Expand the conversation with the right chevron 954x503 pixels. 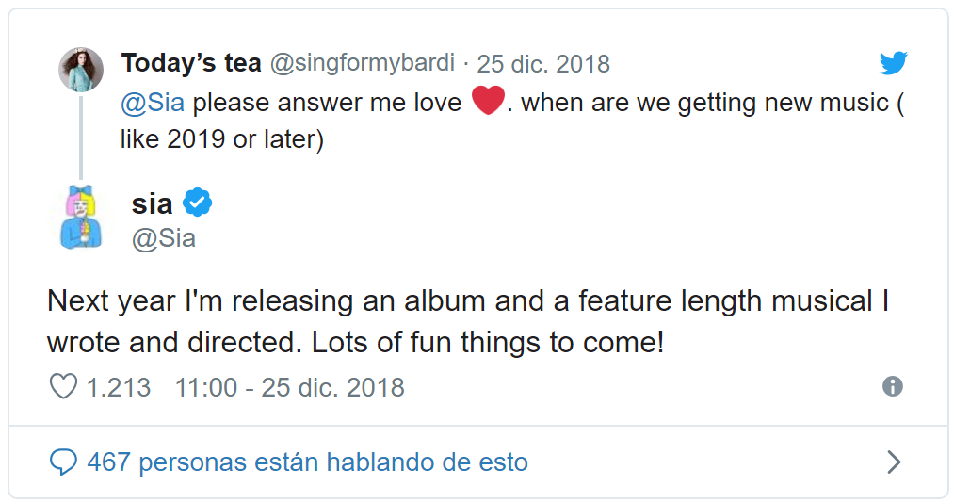coord(894,462)
